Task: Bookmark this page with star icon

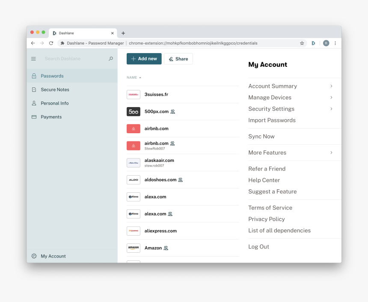Action: 302,43
